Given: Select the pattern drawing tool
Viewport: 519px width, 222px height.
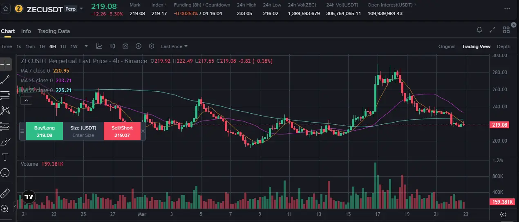Looking at the screenshot, I should click(5, 110).
